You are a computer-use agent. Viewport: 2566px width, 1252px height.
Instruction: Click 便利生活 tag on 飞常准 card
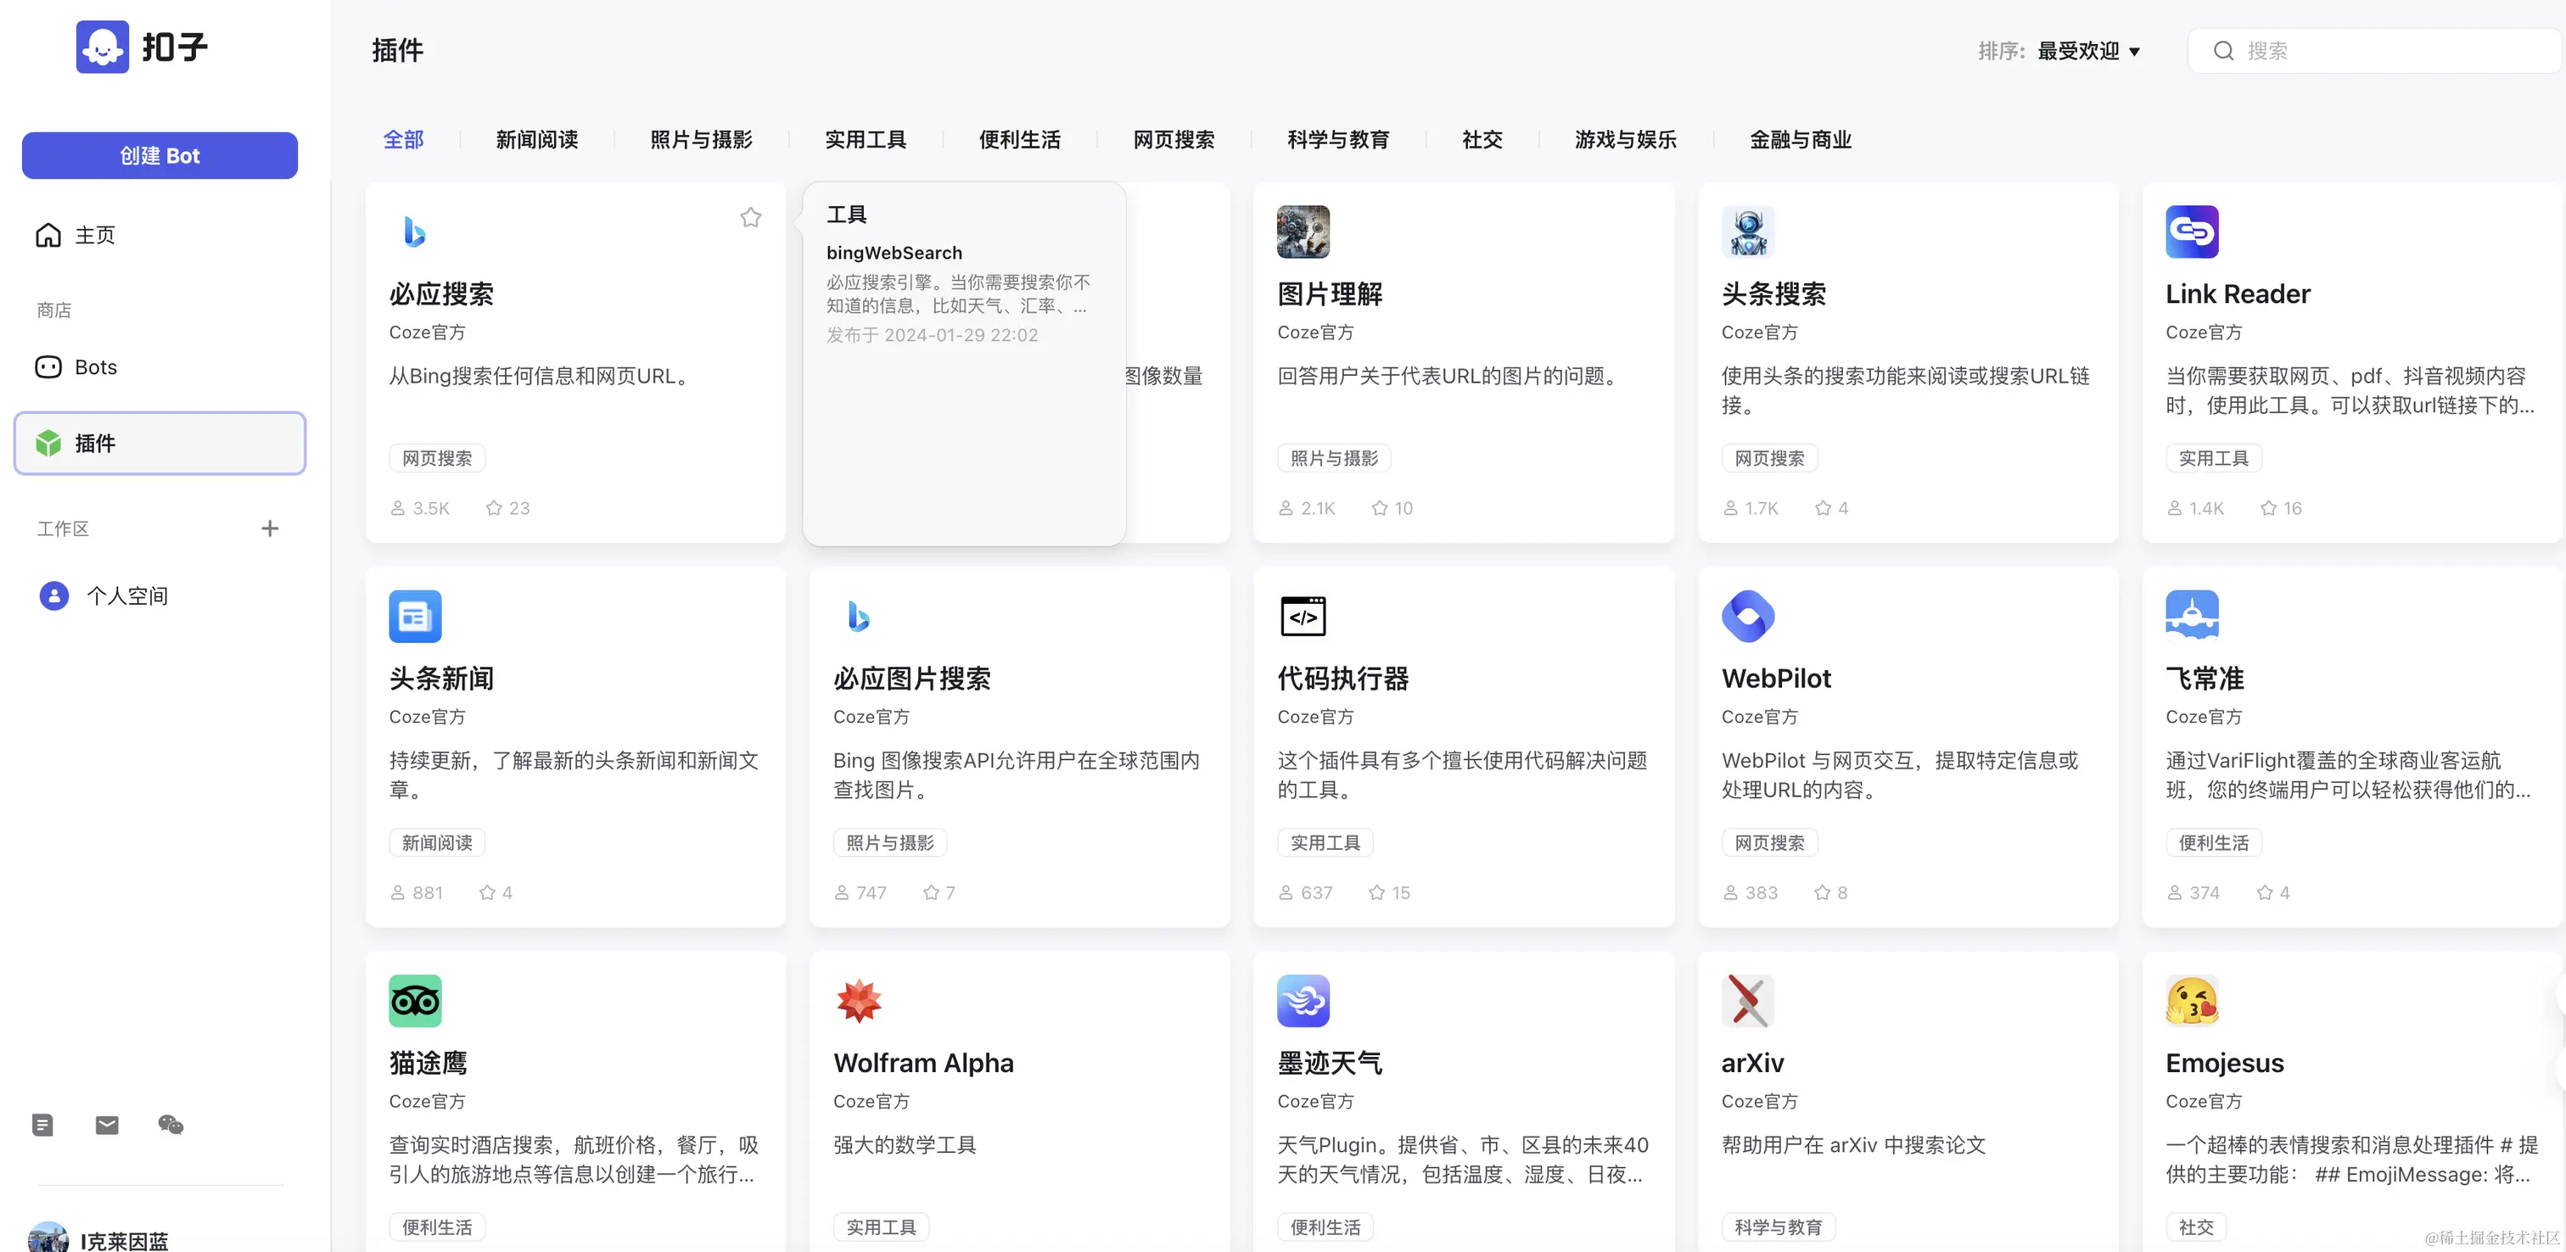tap(2213, 842)
